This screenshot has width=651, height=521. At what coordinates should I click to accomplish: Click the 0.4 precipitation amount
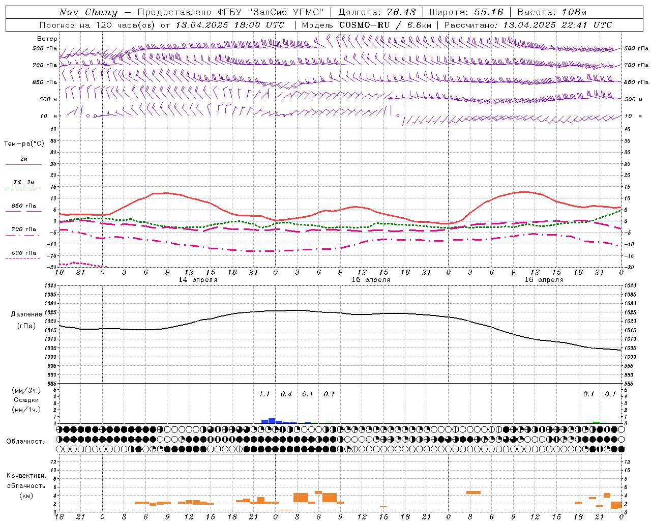(286, 394)
